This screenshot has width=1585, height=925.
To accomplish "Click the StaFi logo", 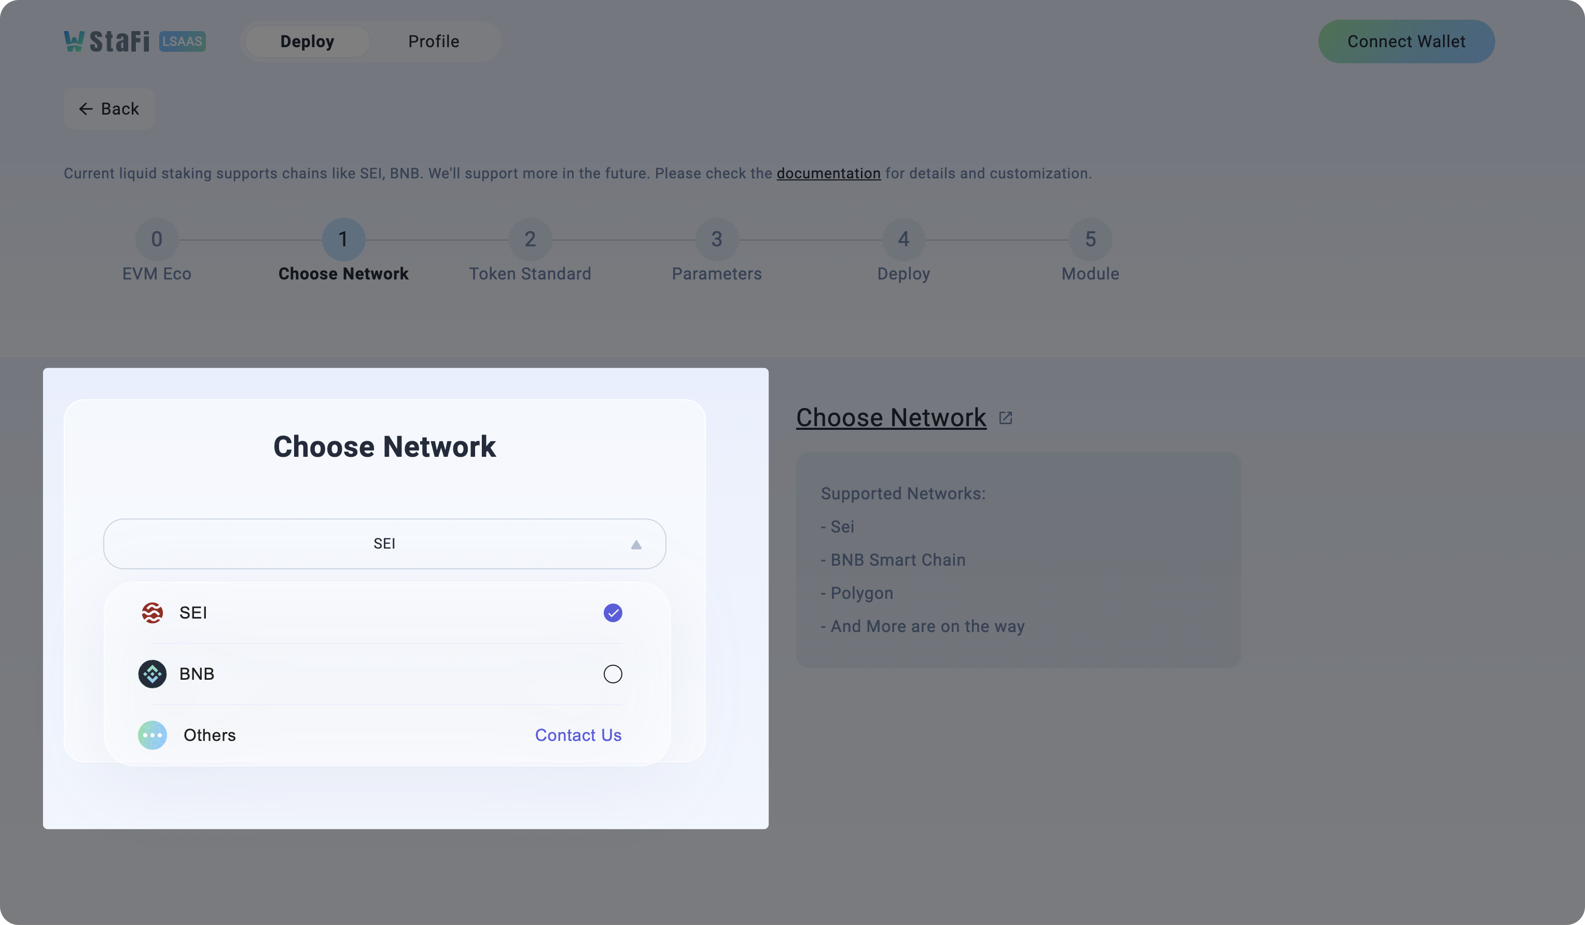I will pos(106,41).
